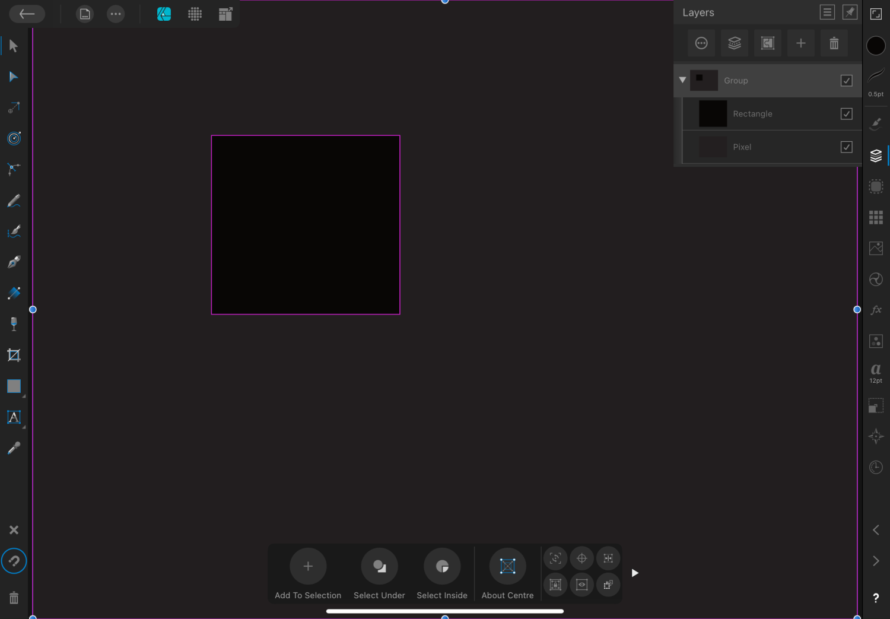Open the 12pt Text studio
The image size is (890, 619).
pos(876,373)
